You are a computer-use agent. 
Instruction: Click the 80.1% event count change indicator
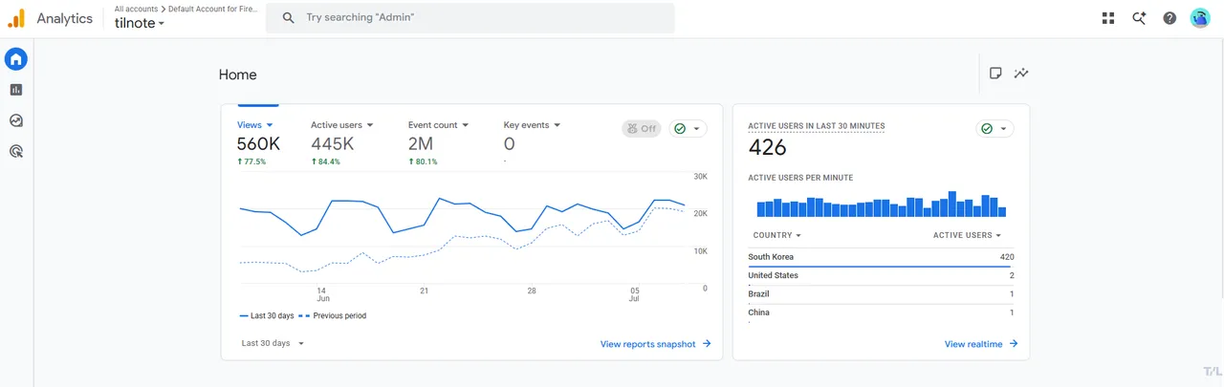click(x=423, y=161)
